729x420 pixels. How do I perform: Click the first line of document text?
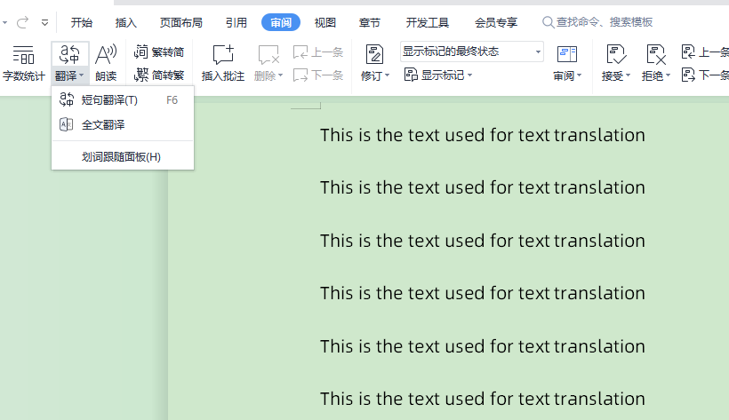482,135
